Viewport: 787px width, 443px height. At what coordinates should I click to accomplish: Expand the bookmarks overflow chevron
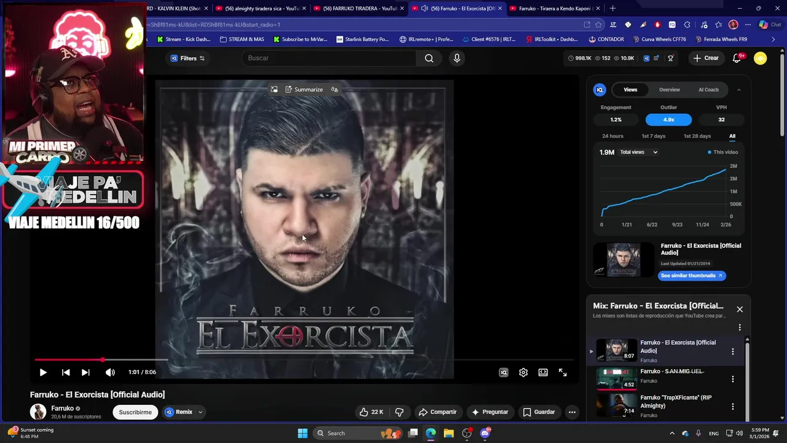point(773,39)
